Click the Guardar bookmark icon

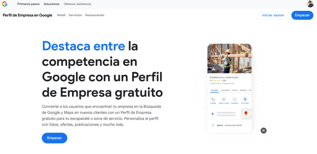(x=235, y=99)
